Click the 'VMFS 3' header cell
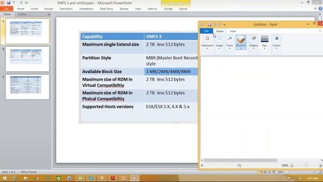This screenshot has height=182, width=323. pyautogui.click(x=171, y=36)
